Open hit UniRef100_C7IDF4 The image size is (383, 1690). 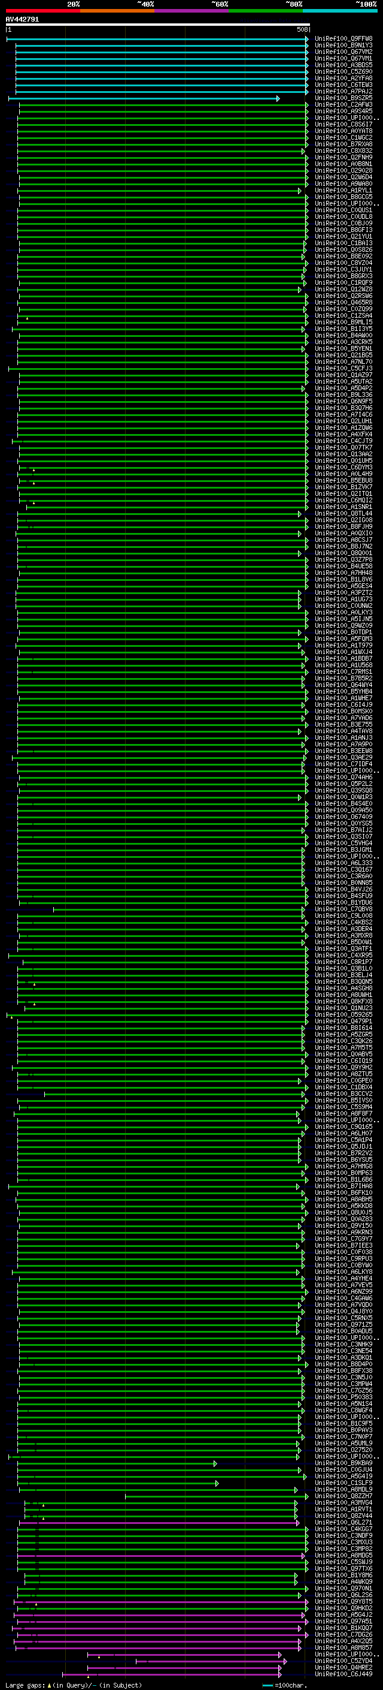pyautogui.click(x=344, y=764)
